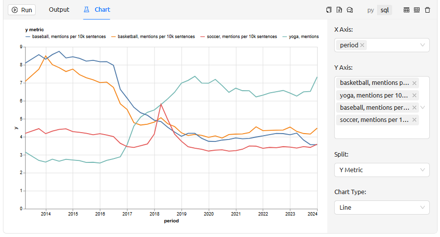Remove the basketball tag from Y Axis
This screenshot has width=440, height=237.
pyautogui.click(x=414, y=83)
